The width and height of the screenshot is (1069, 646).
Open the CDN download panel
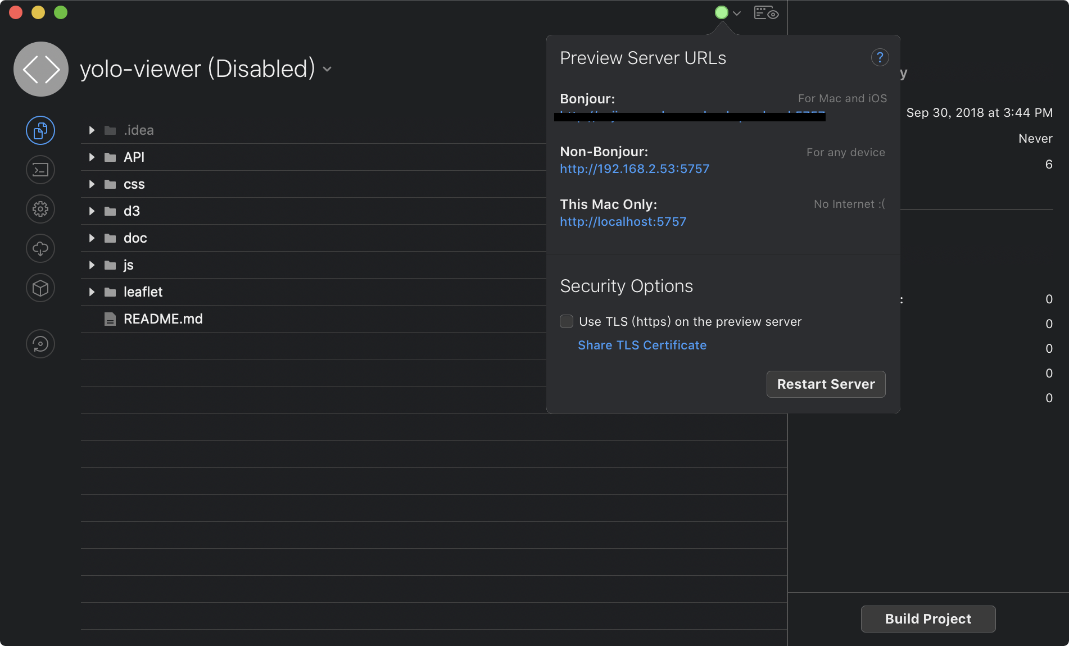(40, 248)
